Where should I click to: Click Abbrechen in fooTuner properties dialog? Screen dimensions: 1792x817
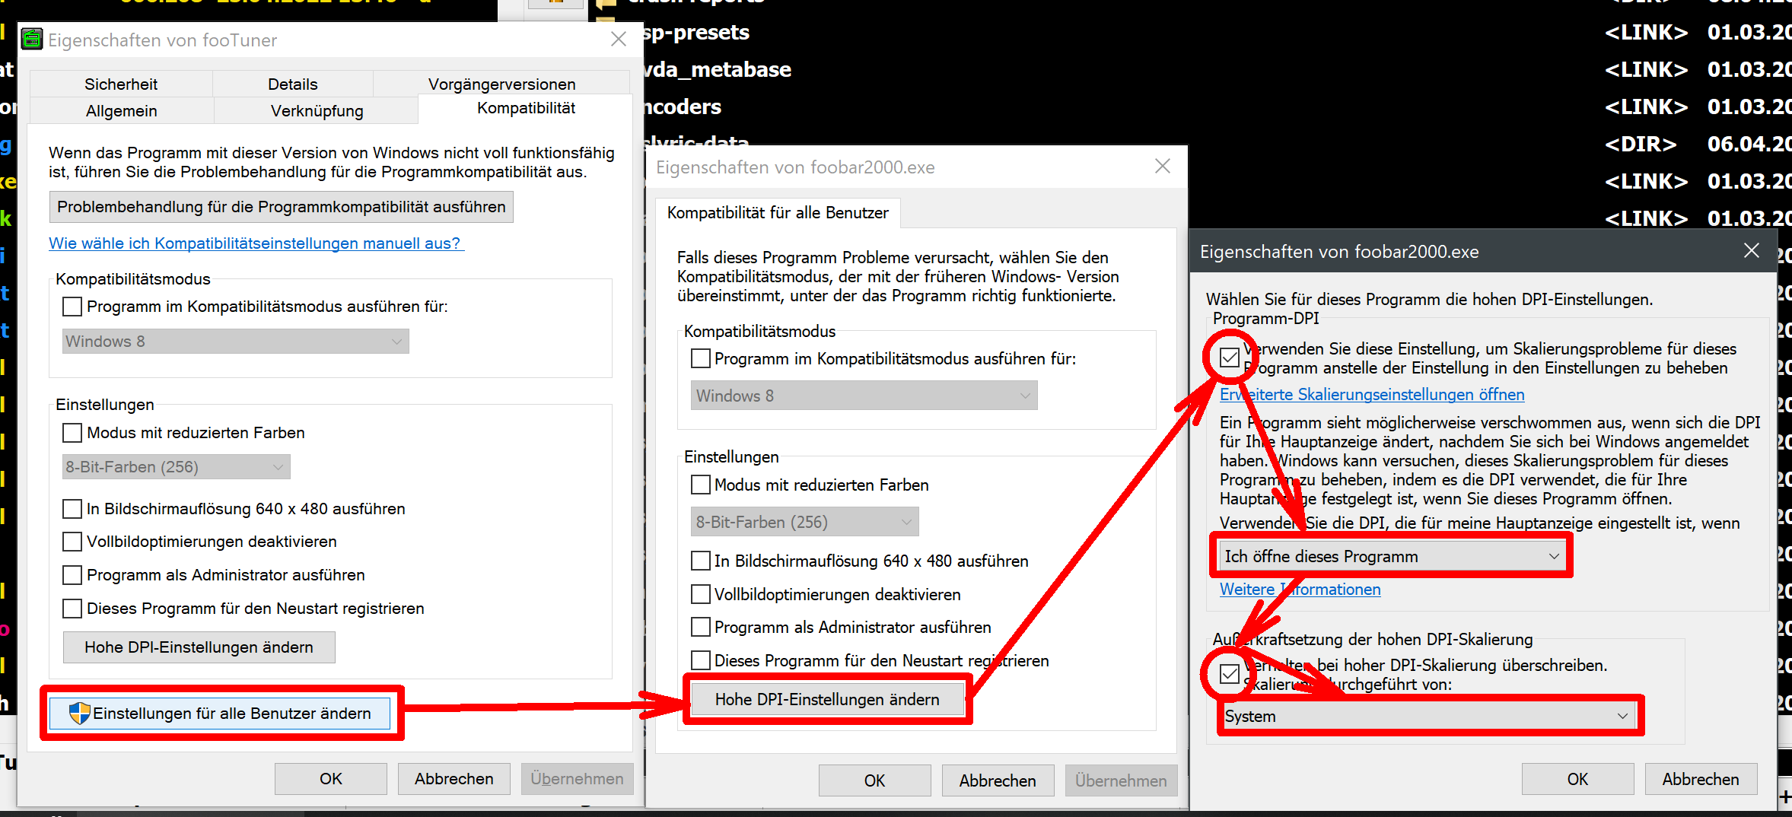(x=454, y=779)
